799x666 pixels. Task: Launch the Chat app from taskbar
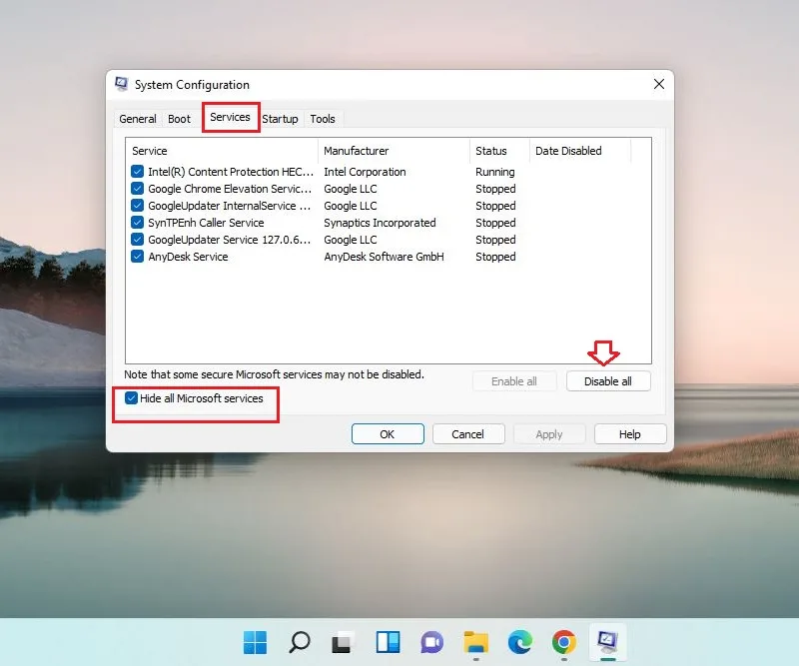(432, 642)
